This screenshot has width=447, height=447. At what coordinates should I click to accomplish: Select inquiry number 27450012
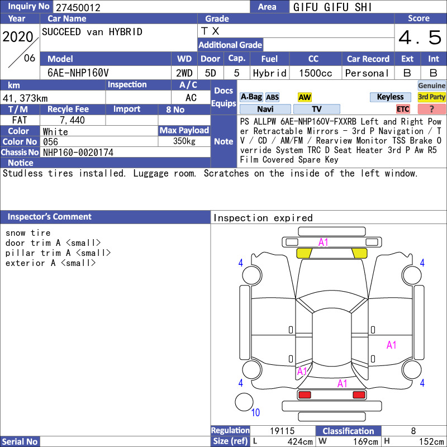coord(78,8)
